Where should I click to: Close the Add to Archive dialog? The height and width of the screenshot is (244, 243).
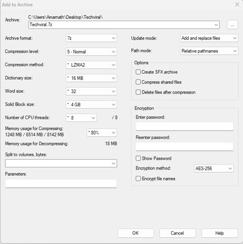coord(237,4)
